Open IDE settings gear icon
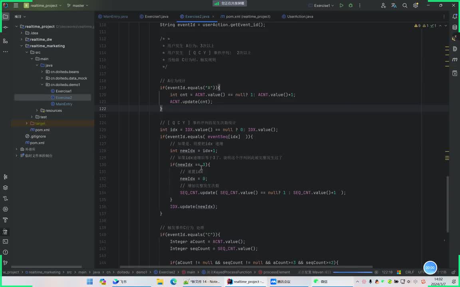Viewport: 460px width, 287px height. tap(416, 6)
